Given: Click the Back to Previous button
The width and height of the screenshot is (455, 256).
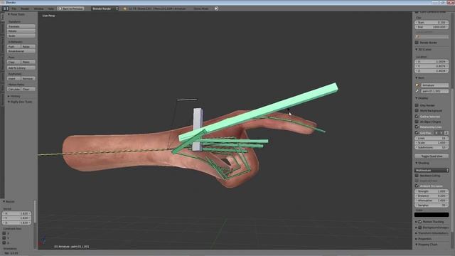Looking at the screenshot, I should point(71,9).
